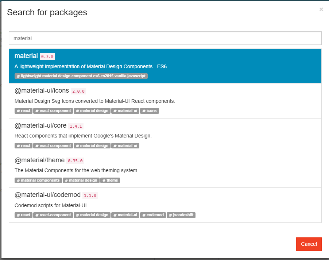Screen dimensions: 329x260
Task: Click the lightweight material design tag
Action: 81,76
